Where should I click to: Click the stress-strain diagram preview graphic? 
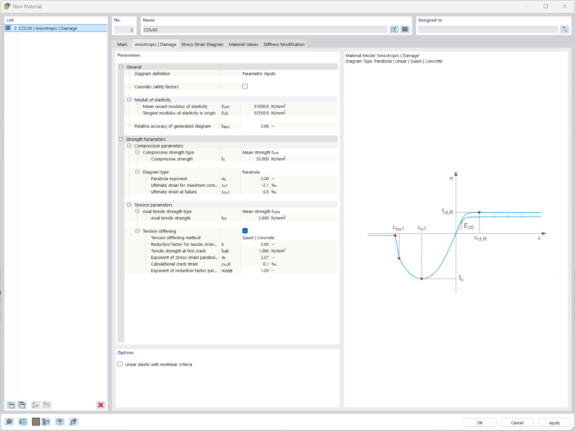(457, 233)
